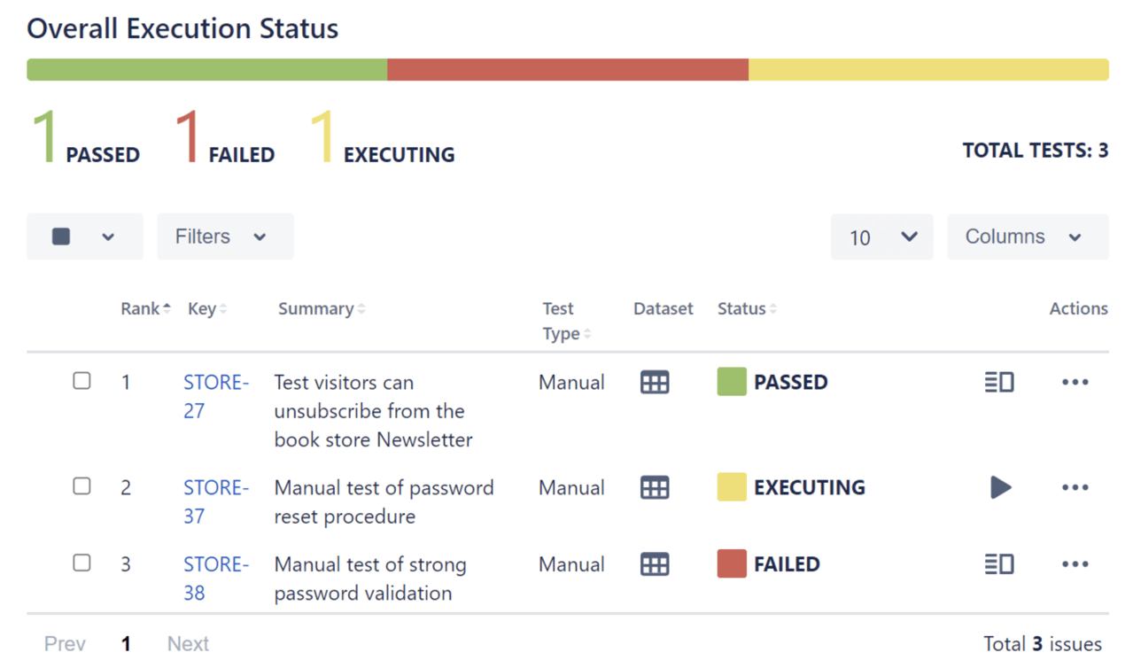Check the checkbox for STORE-27
1125x668 pixels.
81,381
